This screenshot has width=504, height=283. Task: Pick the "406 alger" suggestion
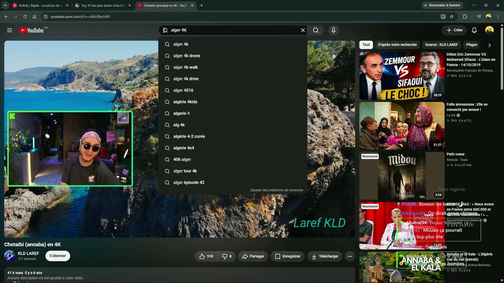point(233,159)
